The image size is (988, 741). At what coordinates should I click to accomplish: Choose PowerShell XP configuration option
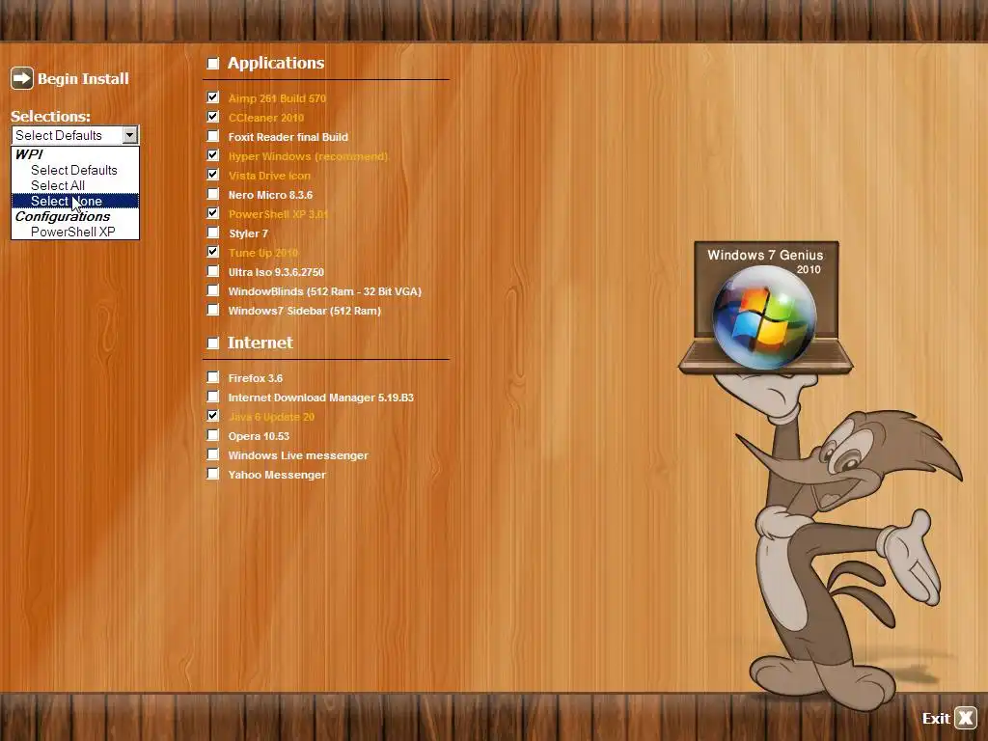tap(74, 232)
